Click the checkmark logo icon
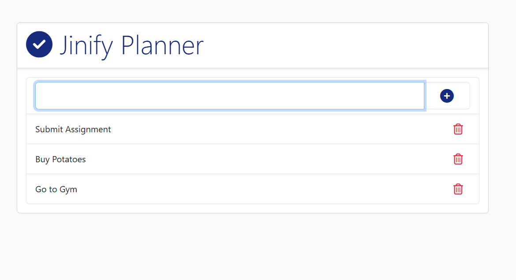516x280 pixels. point(39,44)
